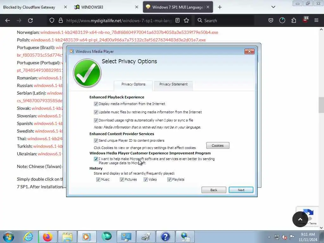Image resolution: width=324 pixels, height=243 pixels.
Task: Close the WINDOWS93 tab
Action: 137,7
